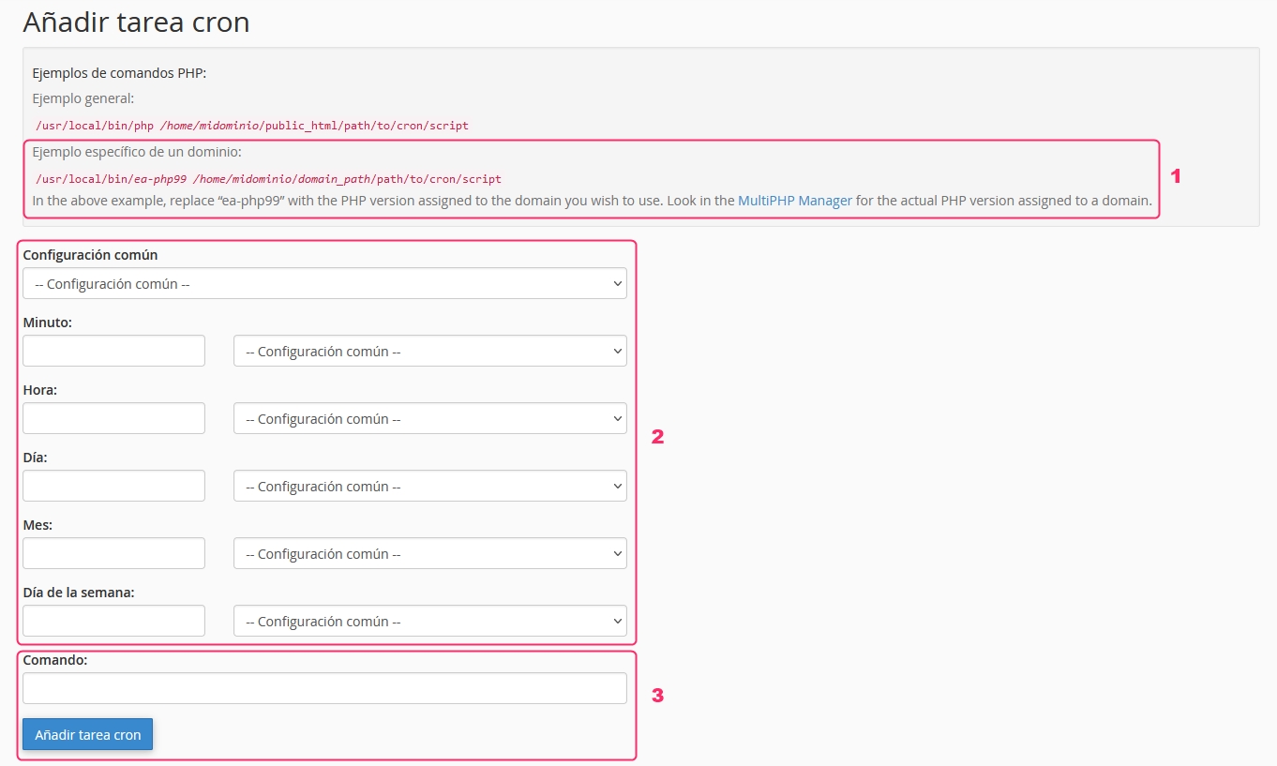Click the Comando: label text
Viewport: 1277px width, 766px height.
(54, 660)
